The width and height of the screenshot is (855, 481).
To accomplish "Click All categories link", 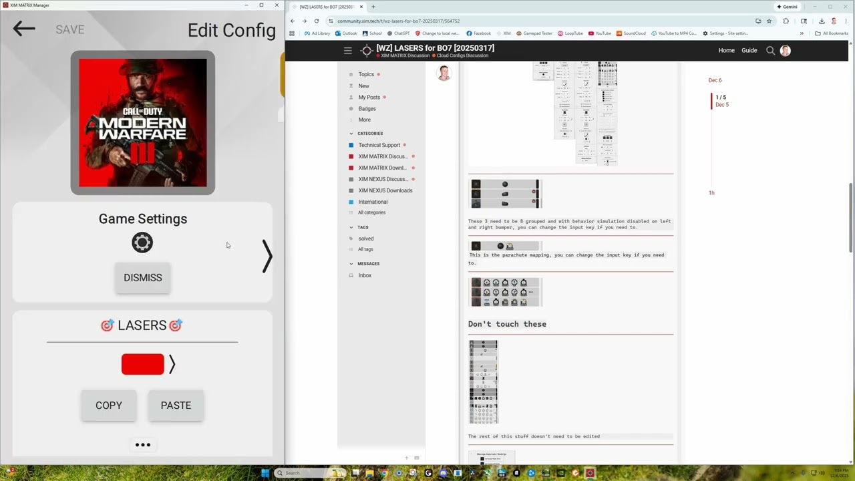I will [x=371, y=212].
